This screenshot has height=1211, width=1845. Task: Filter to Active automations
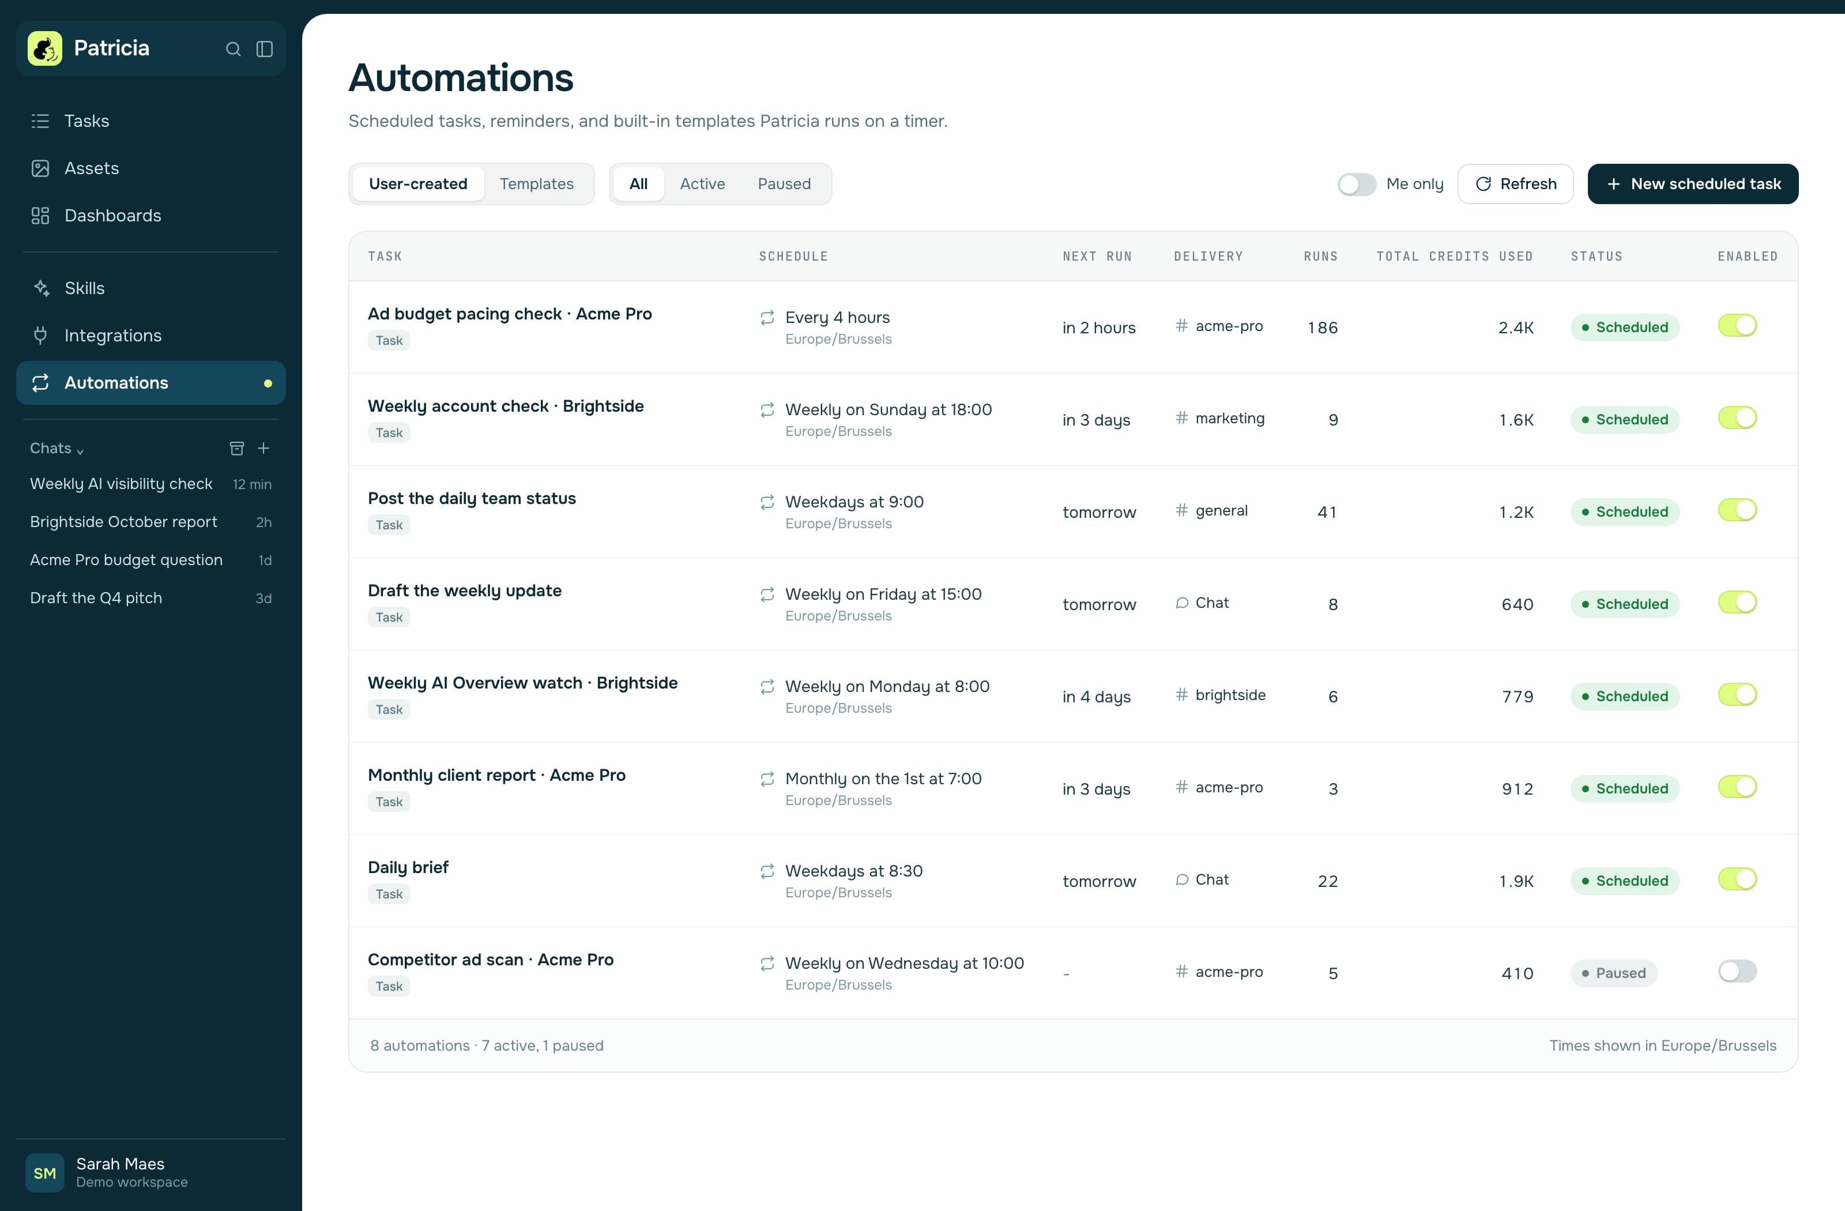[x=702, y=184]
